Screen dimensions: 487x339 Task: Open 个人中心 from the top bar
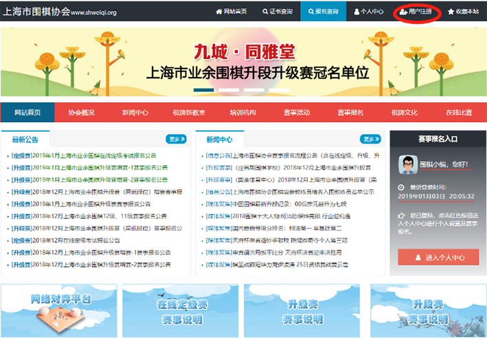pos(368,12)
